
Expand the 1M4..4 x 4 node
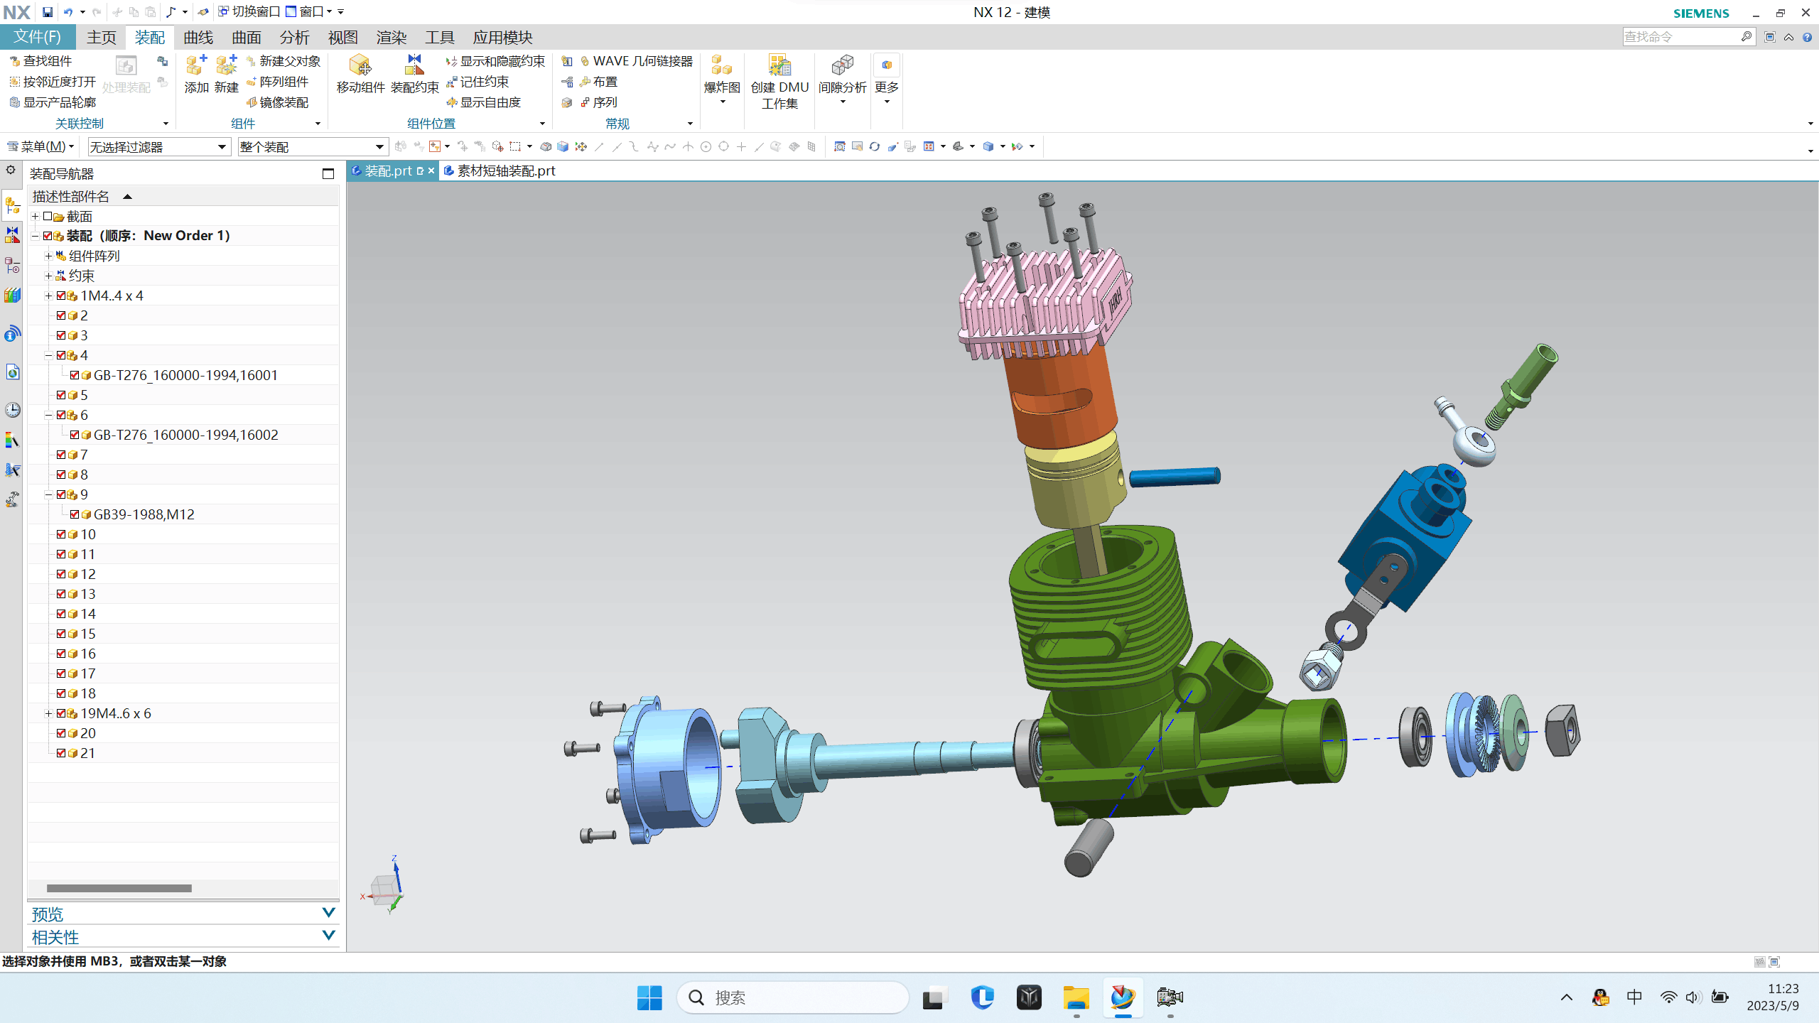click(48, 296)
